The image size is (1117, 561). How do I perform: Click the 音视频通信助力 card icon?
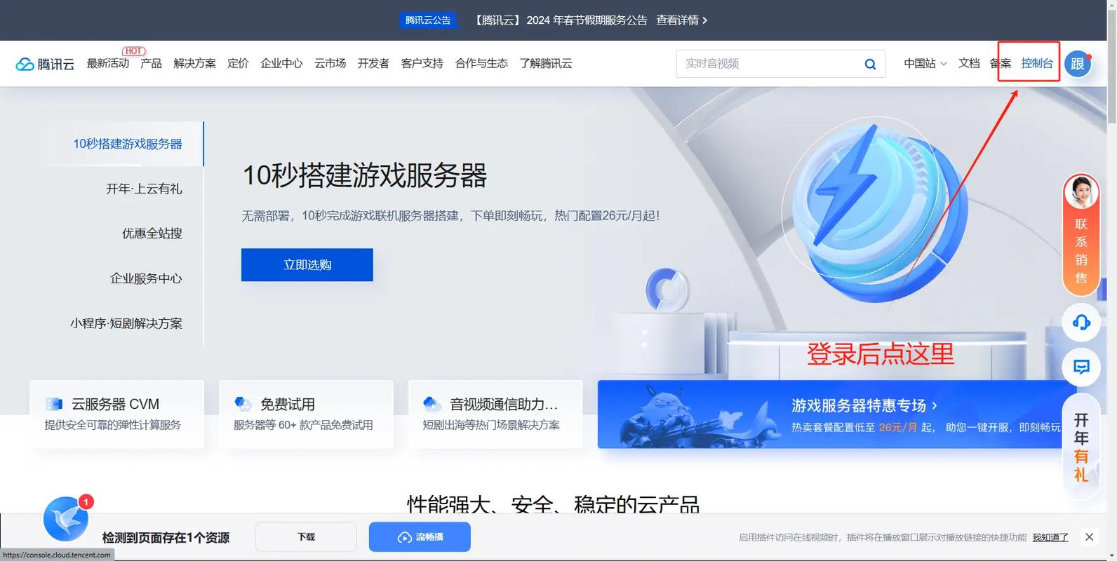(432, 404)
